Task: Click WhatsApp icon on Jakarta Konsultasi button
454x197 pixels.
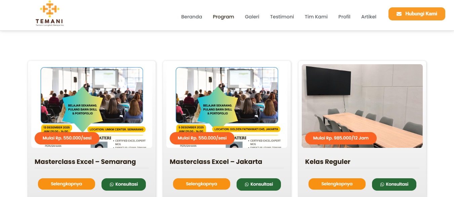Action: tap(247, 184)
